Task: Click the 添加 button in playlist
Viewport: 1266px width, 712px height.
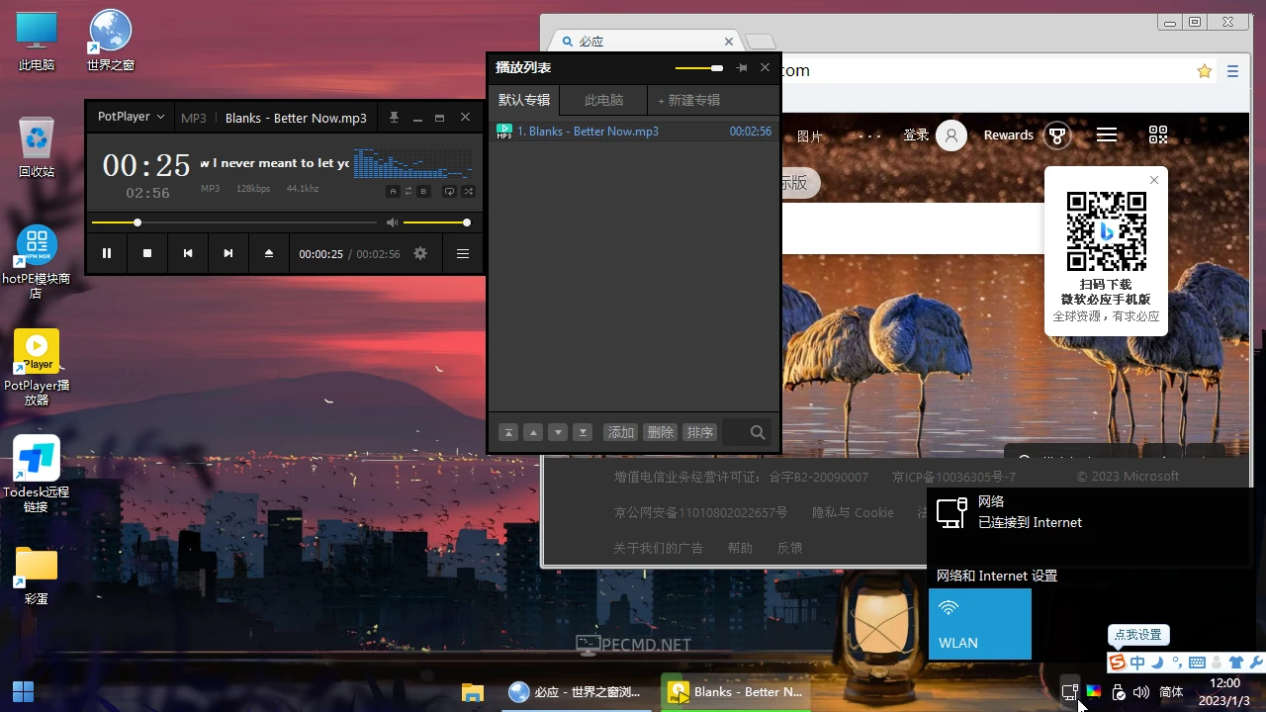Action: click(620, 432)
